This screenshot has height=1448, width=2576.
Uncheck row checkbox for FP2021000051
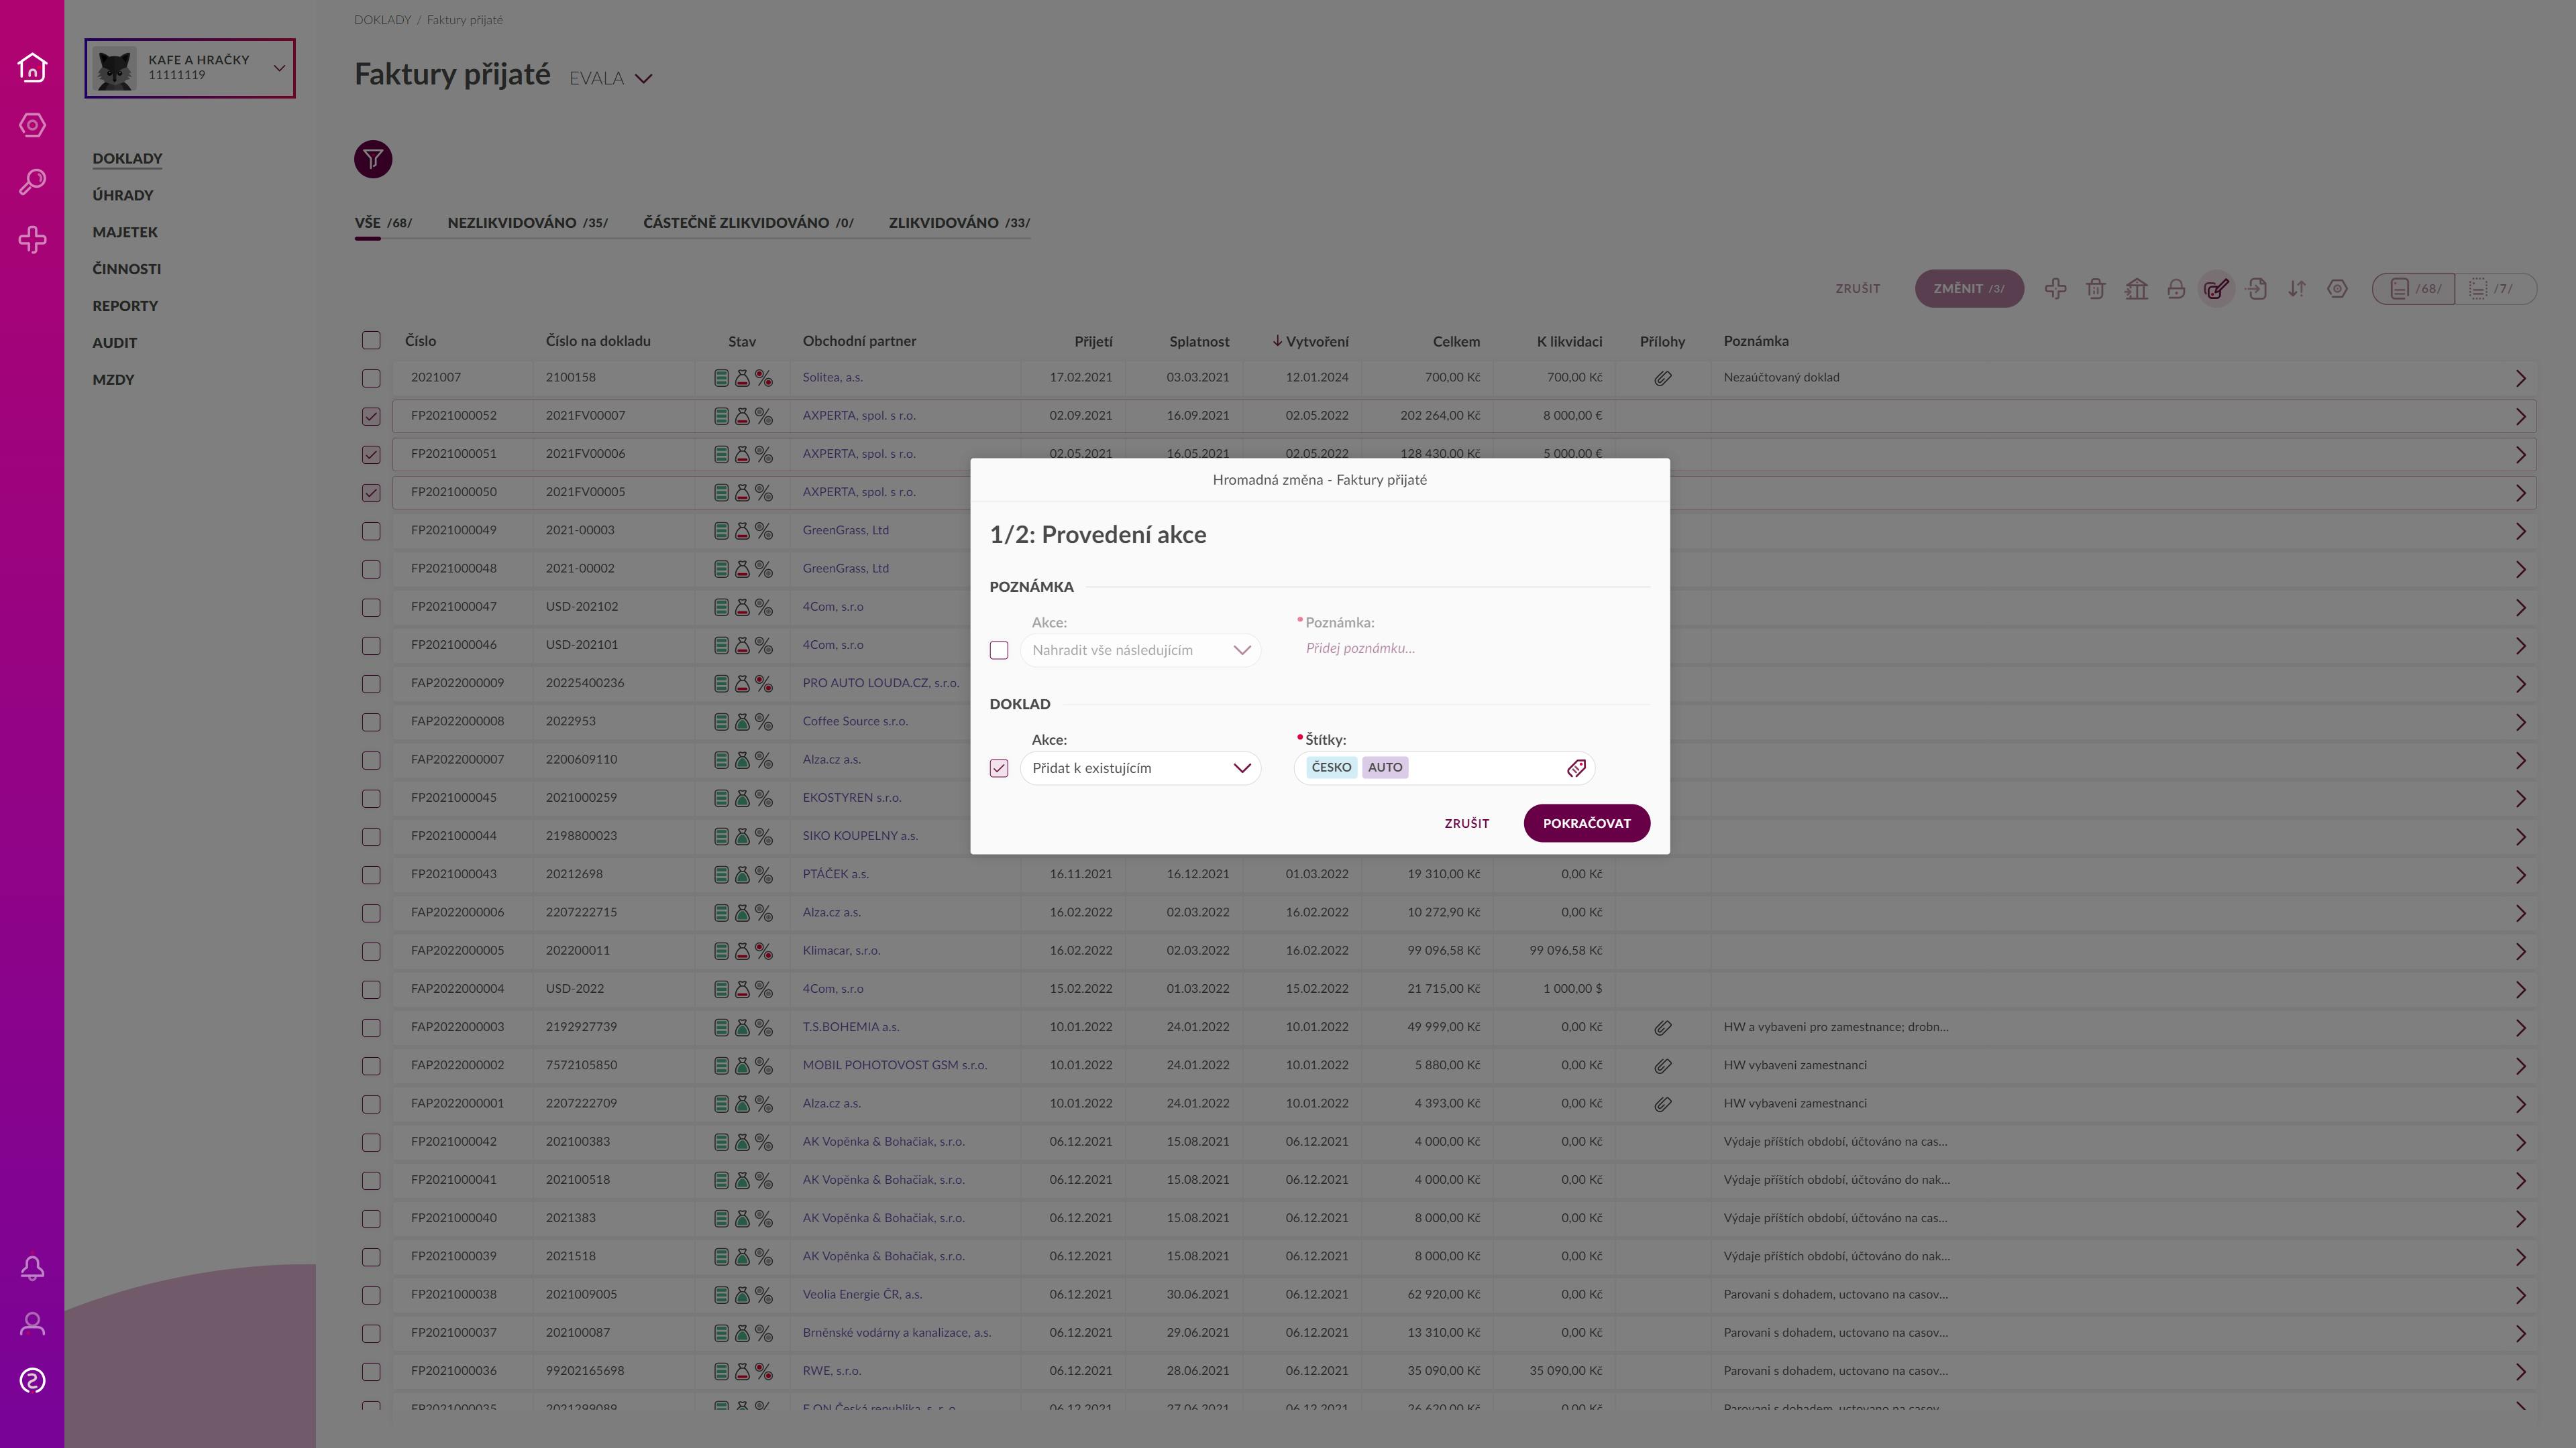click(371, 455)
